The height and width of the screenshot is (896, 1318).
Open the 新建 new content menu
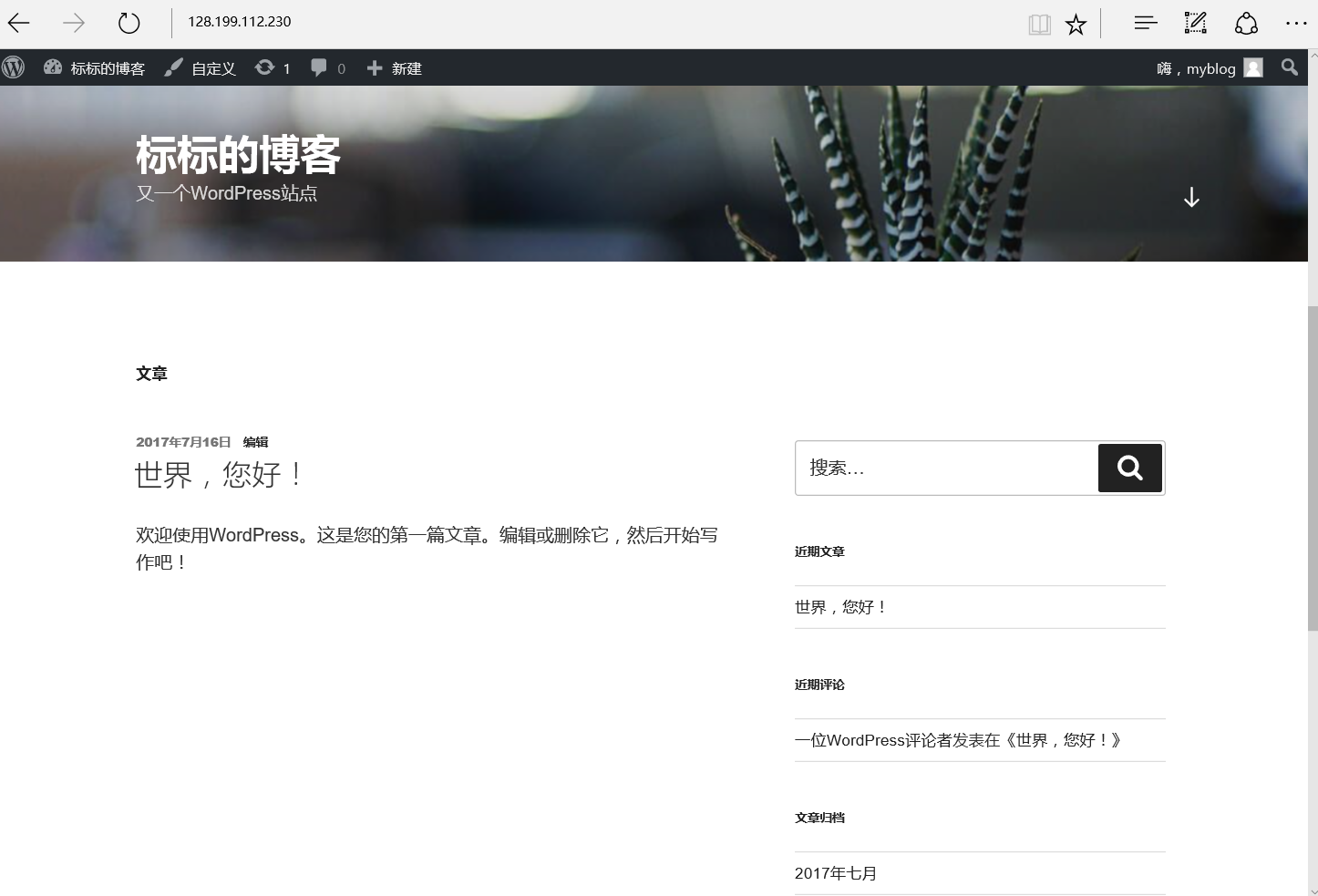pos(394,68)
